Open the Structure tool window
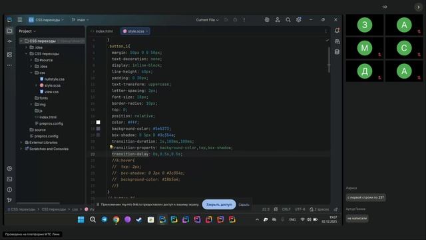The height and width of the screenshot is (240, 426). [9, 55]
